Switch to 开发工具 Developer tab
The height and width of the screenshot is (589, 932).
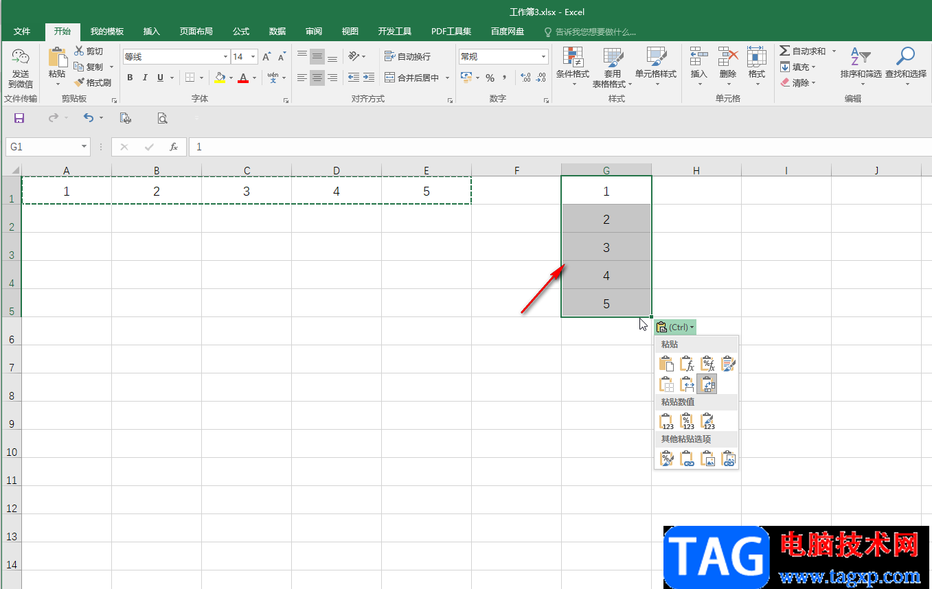[x=394, y=32]
